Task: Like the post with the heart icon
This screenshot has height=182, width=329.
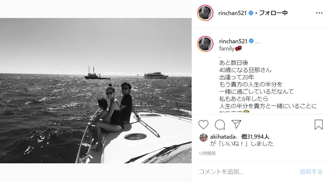Action: point(203,125)
